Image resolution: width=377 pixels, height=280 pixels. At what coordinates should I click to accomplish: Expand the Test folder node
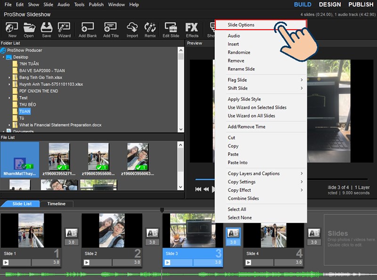tap(9, 98)
